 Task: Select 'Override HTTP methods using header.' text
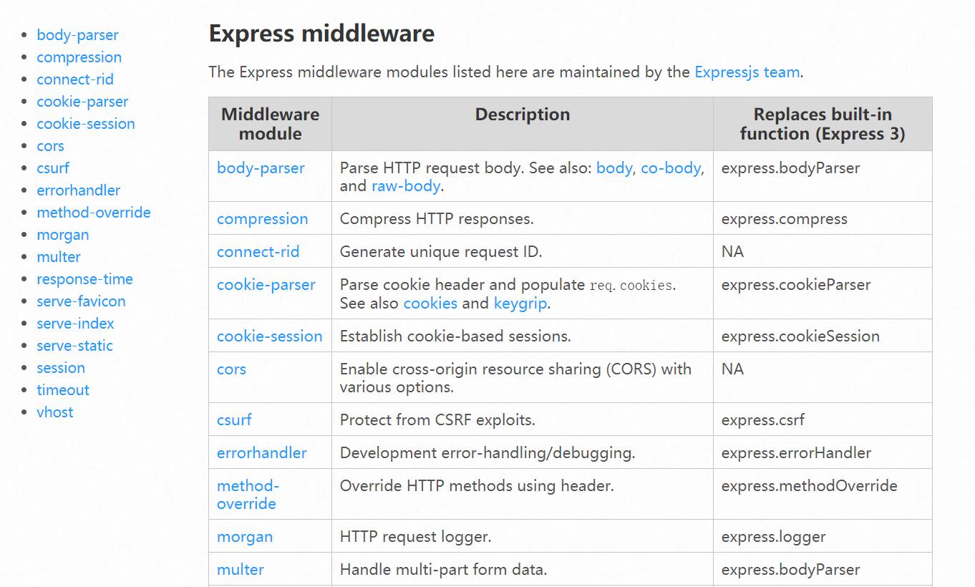477,486
